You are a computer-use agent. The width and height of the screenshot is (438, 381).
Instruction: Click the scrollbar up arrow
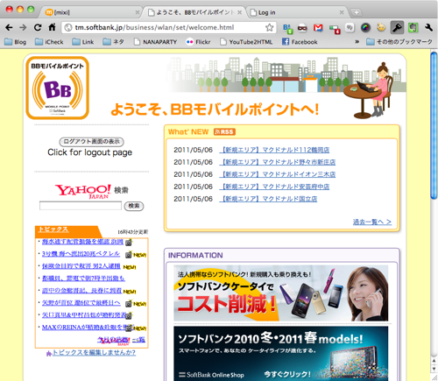(x=434, y=361)
